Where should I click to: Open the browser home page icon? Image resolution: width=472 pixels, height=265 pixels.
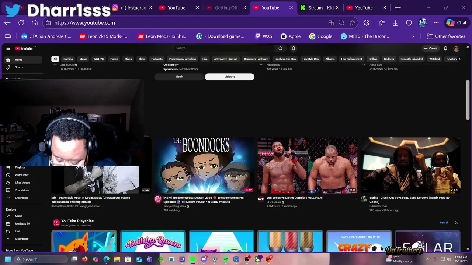pyautogui.click(x=35, y=23)
